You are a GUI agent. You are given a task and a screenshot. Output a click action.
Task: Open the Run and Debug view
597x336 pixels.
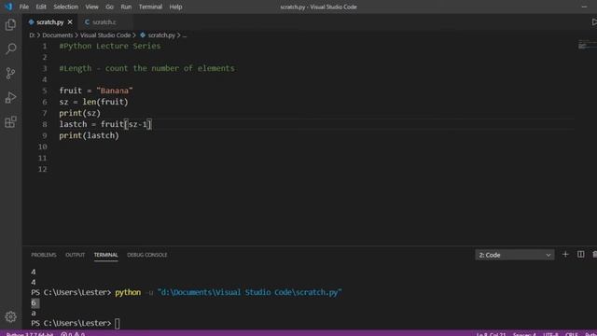[10, 97]
